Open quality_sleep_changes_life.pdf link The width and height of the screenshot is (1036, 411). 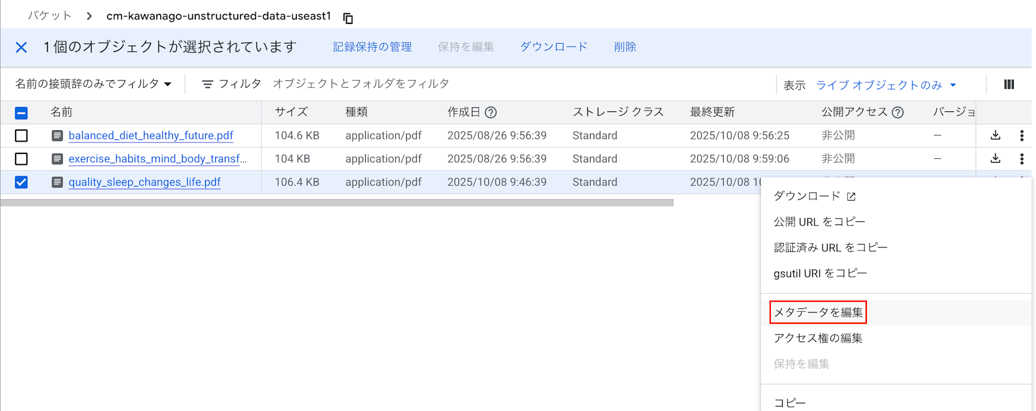coord(145,182)
